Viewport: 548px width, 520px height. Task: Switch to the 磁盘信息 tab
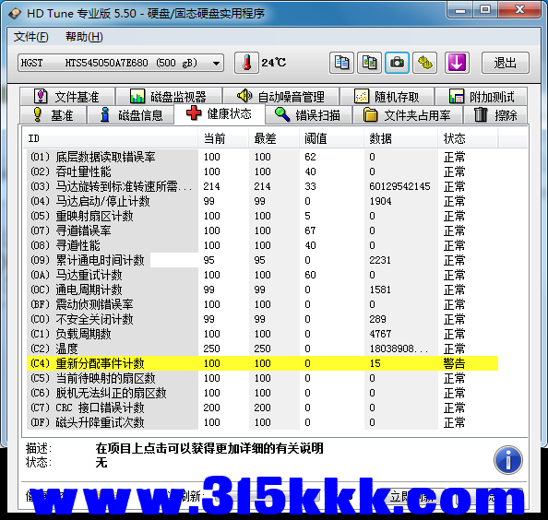point(131,115)
